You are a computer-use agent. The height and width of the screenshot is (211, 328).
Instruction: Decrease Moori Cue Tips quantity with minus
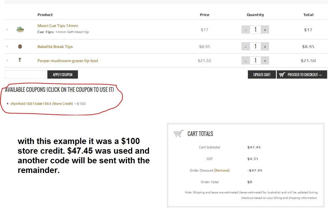pos(246,30)
